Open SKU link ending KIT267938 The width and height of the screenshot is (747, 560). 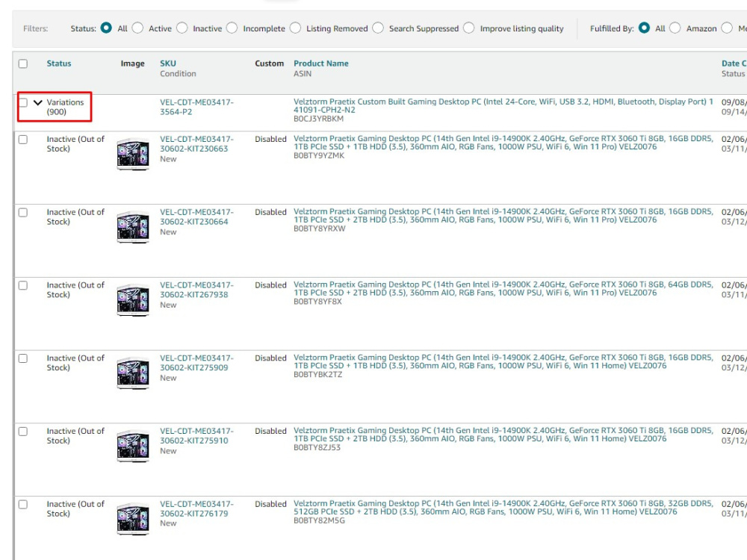coord(196,290)
